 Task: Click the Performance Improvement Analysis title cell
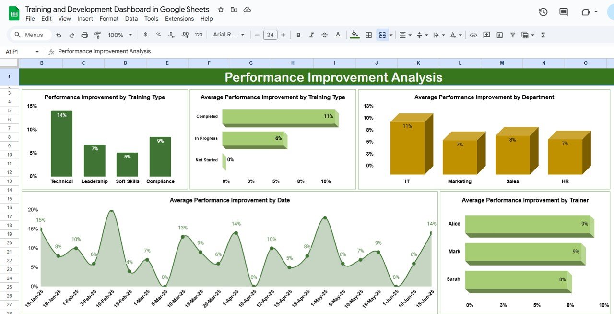pos(317,77)
